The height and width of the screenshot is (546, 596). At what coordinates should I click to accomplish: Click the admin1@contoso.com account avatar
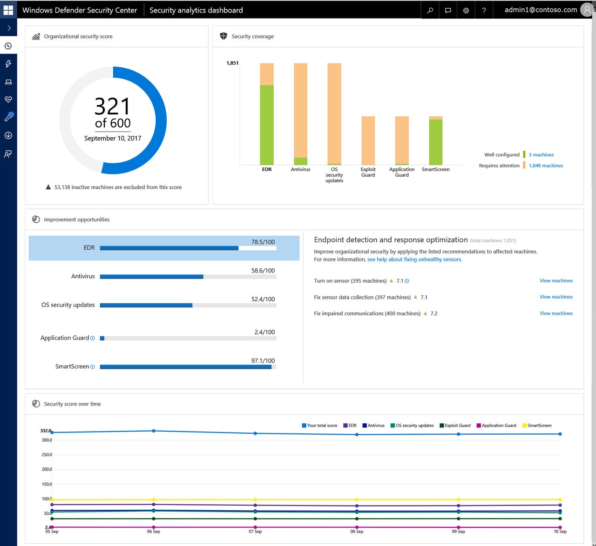(587, 10)
